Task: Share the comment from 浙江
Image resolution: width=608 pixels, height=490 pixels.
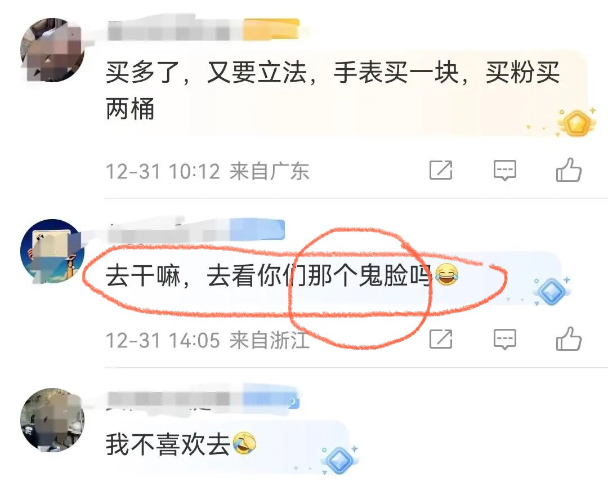Action: [441, 338]
